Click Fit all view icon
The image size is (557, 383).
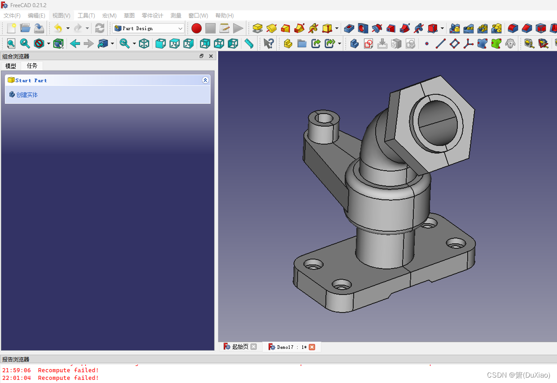point(11,44)
